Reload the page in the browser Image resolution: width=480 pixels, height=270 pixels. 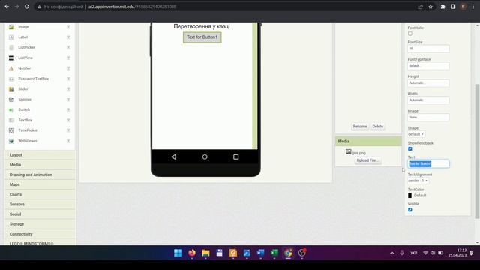click(x=27, y=7)
